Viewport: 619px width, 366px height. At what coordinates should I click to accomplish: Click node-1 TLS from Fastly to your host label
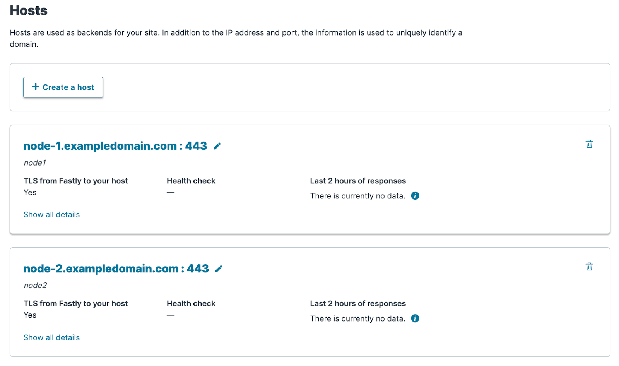click(75, 181)
